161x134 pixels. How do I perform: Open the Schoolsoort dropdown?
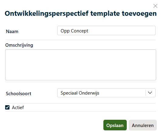tap(106, 93)
